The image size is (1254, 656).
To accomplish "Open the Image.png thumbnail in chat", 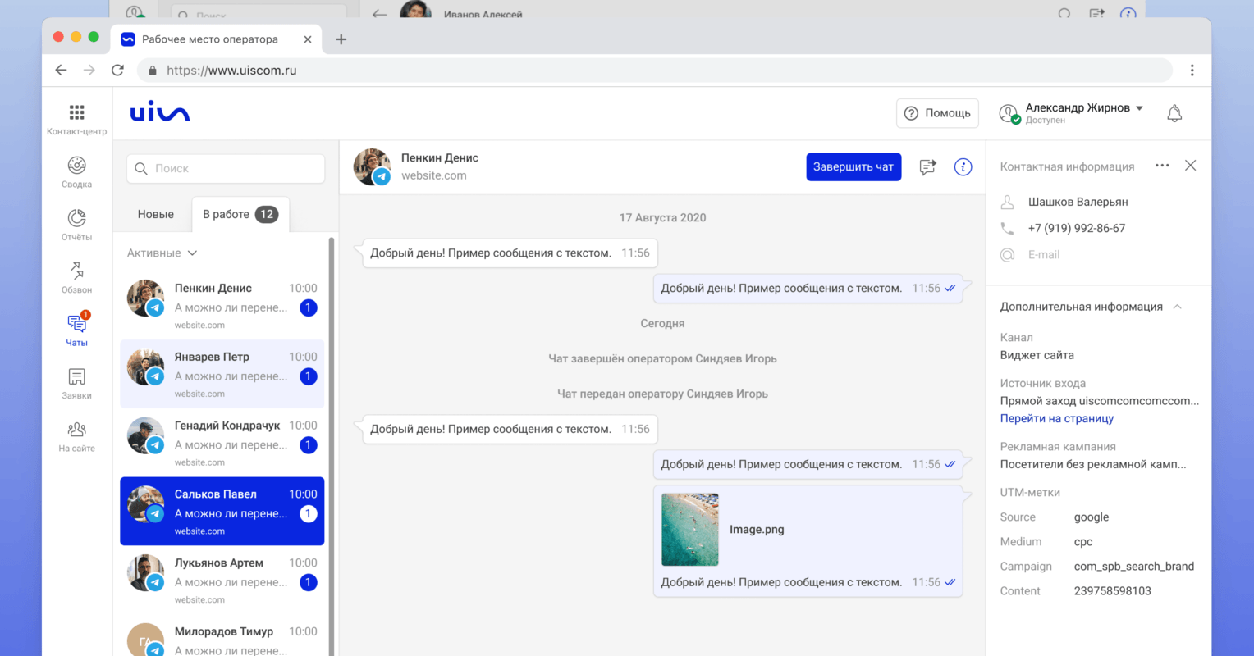I will (x=689, y=530).
